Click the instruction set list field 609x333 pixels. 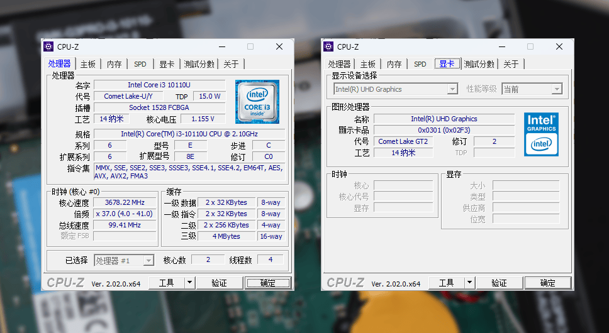click(189, 172)
